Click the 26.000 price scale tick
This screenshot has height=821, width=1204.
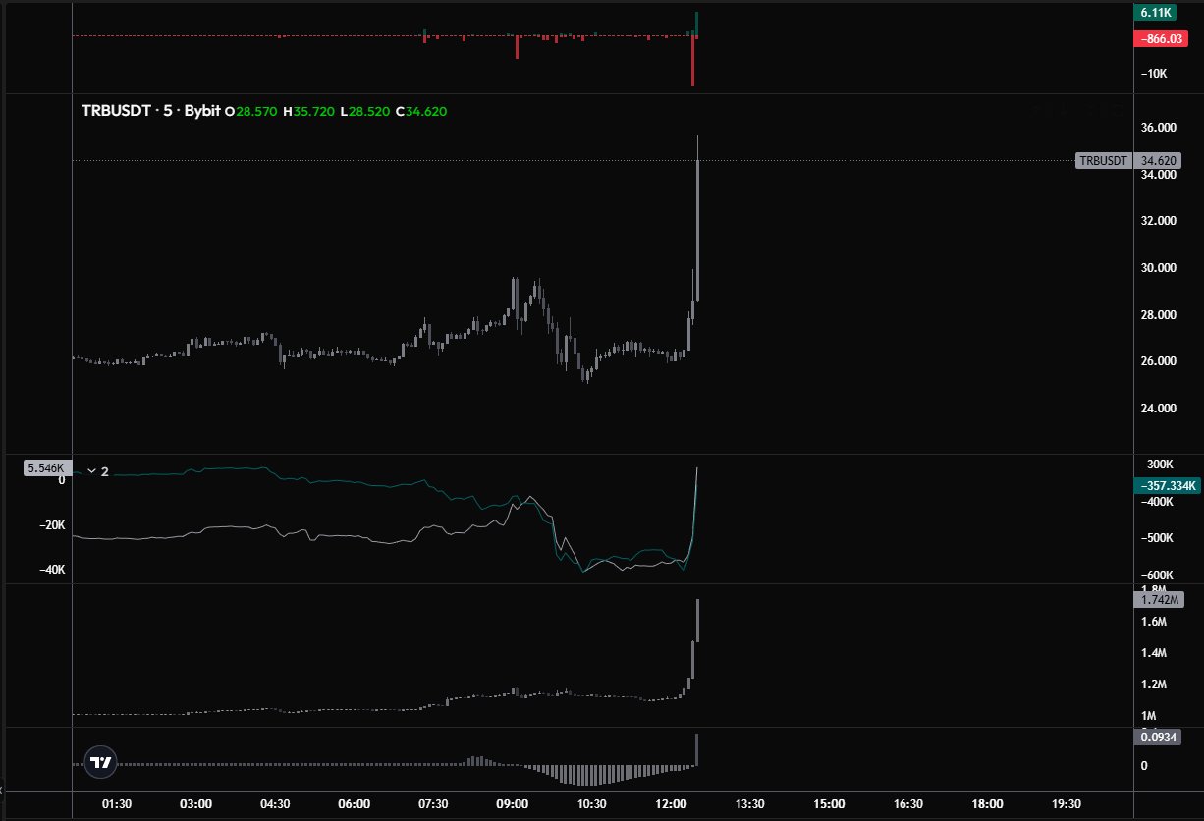point(1159,361)
